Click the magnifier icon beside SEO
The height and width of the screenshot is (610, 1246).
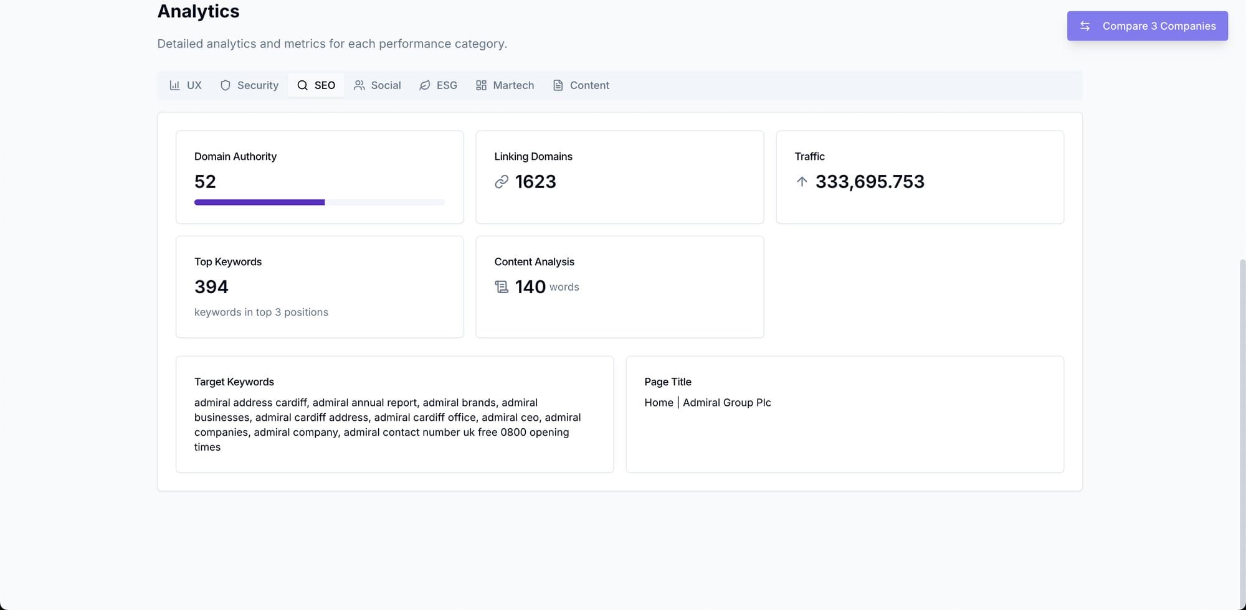(302, 85)
